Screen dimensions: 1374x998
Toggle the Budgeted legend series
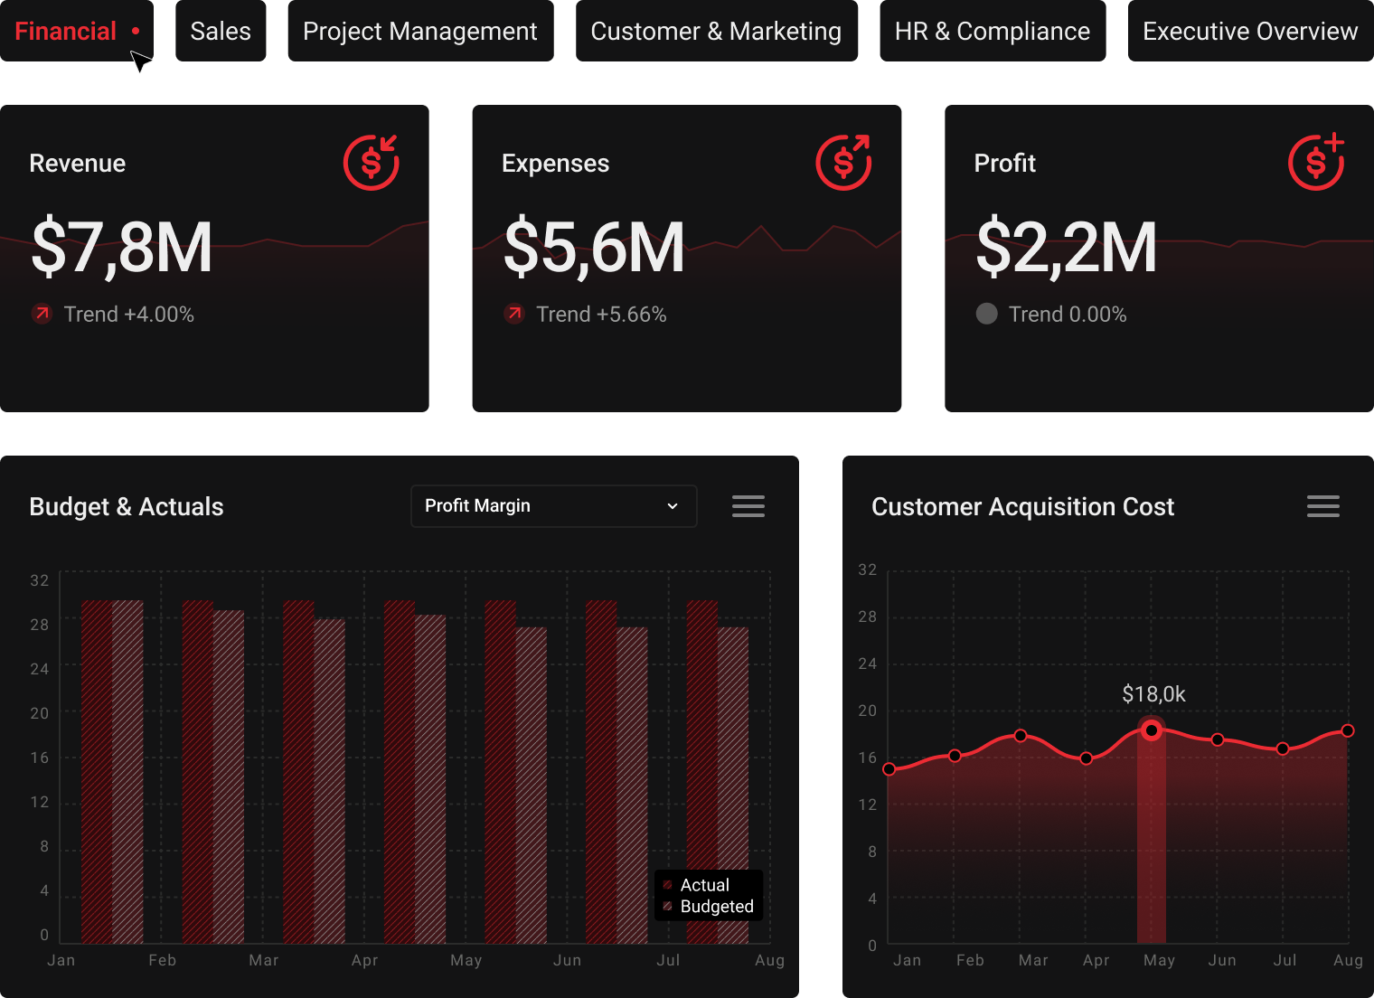click(x=708, y=907)
